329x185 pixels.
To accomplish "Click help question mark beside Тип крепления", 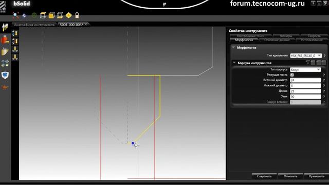I will (x=324, y=56).
